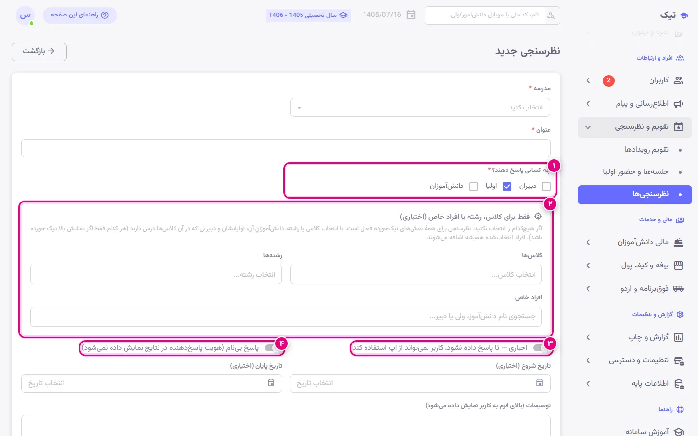This screenshot has width=698, height=436.
Task: Click the store icon for بوفه و کیف پول
Action: tap(679, 265)
